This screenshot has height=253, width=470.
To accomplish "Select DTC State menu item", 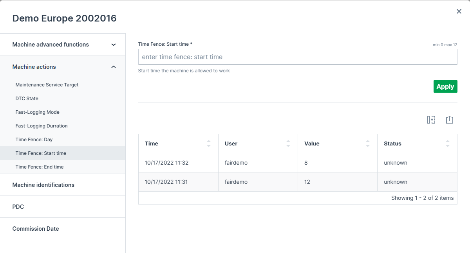I will 27,99.
